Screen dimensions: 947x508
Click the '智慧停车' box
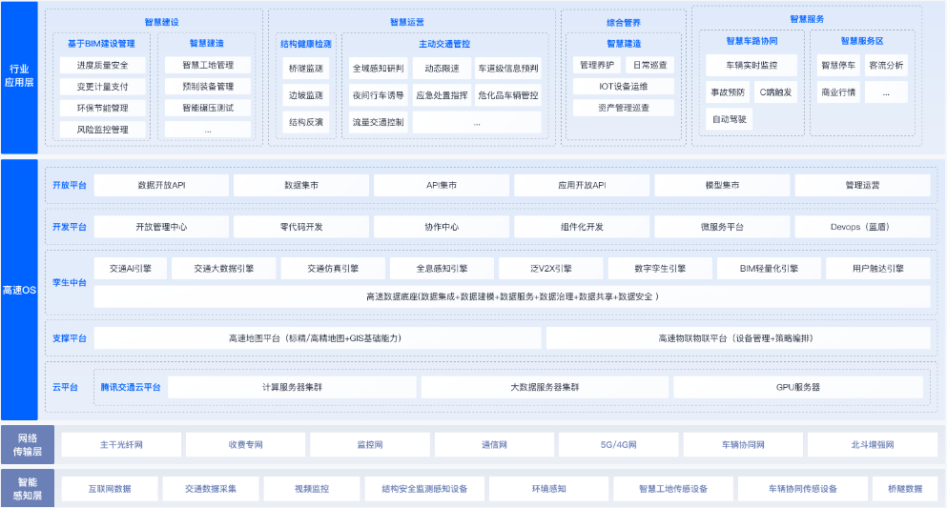[837, 65]
